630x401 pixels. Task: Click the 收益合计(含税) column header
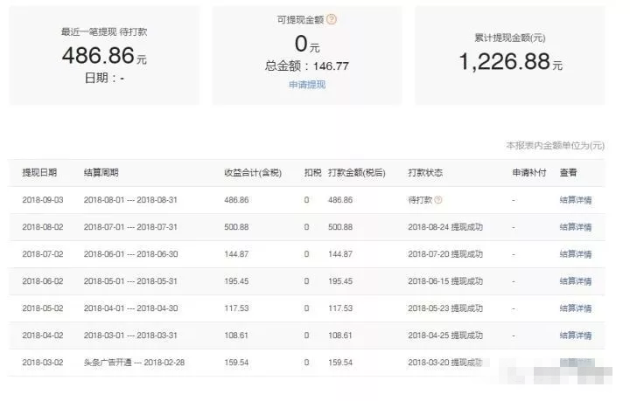[x=253, y=172]
